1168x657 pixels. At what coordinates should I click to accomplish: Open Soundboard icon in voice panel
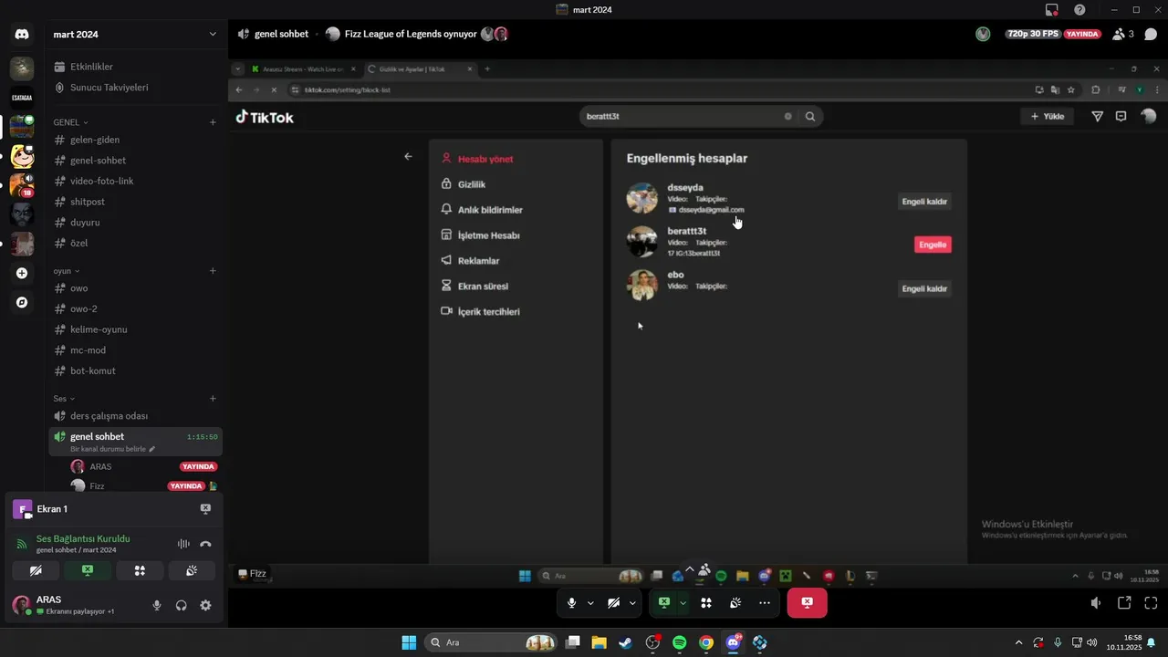pos(192,570)
